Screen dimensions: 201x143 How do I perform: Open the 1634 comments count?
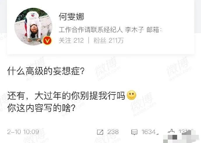[149, 132]
